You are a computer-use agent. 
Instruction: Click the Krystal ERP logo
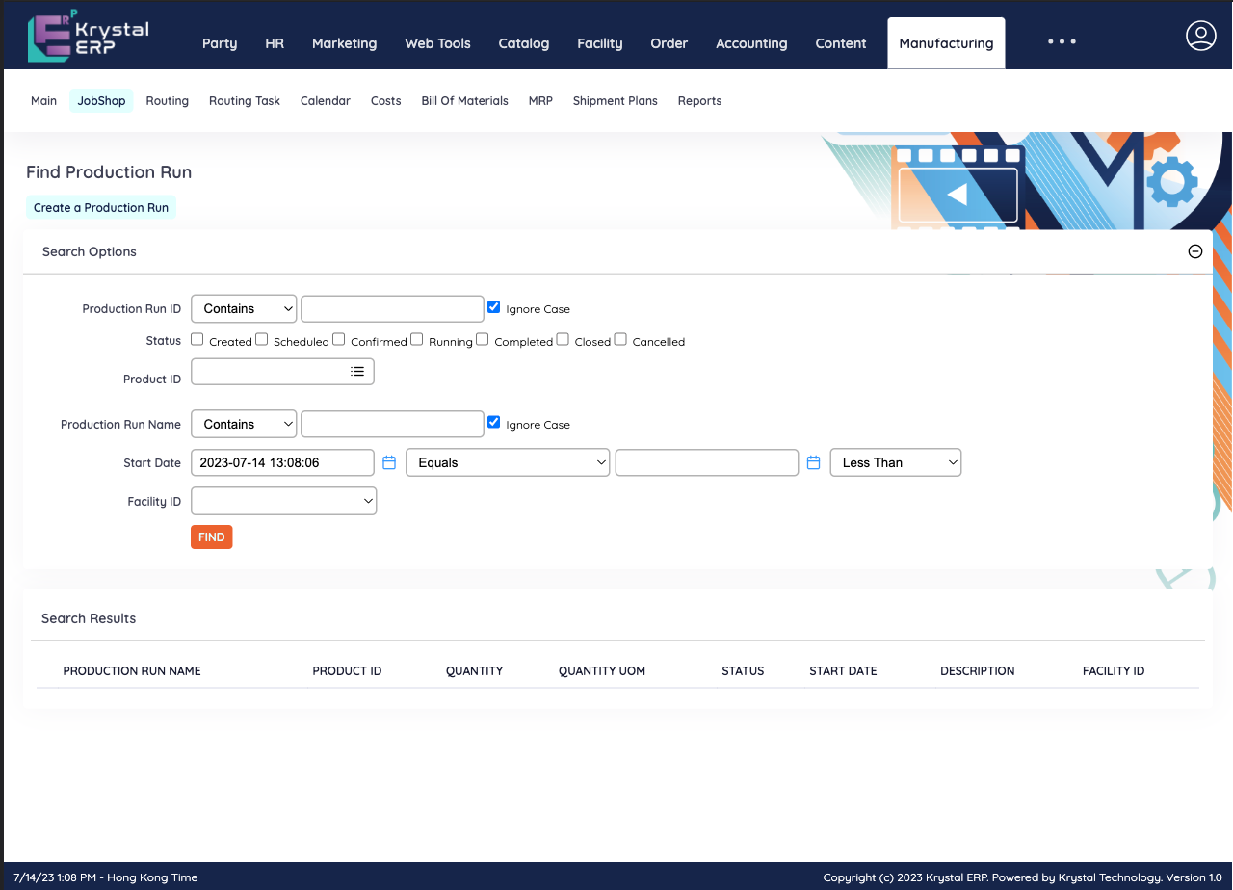pos(88,39)
